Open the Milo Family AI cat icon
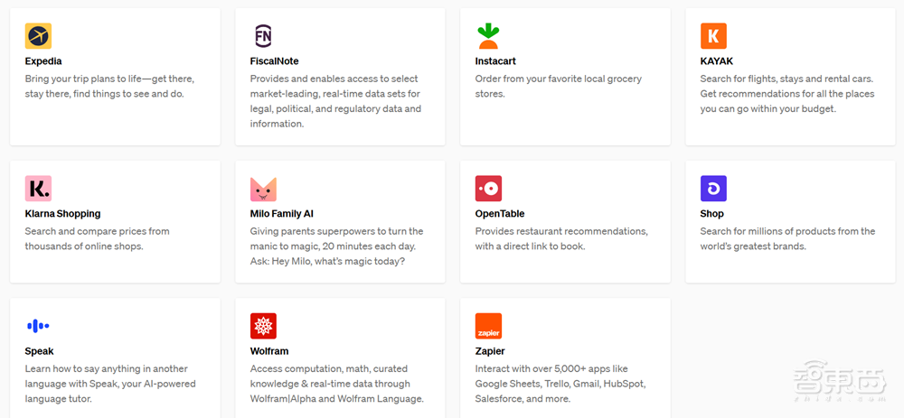Screen dimensions: 904x418 pos(263,189)
